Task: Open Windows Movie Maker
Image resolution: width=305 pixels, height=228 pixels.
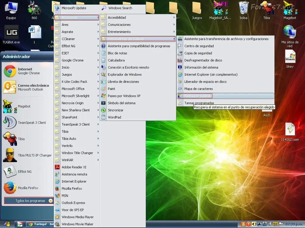Action: coord(77,224)
